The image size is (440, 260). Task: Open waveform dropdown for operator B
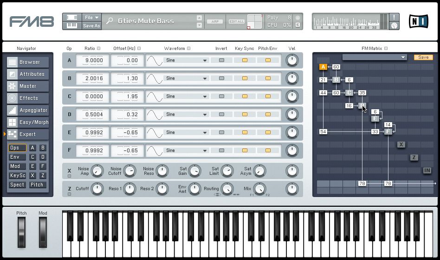[x=186, y=78]
